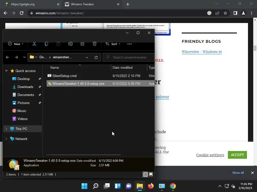Go back in Chrome browser

coord(6,13)
